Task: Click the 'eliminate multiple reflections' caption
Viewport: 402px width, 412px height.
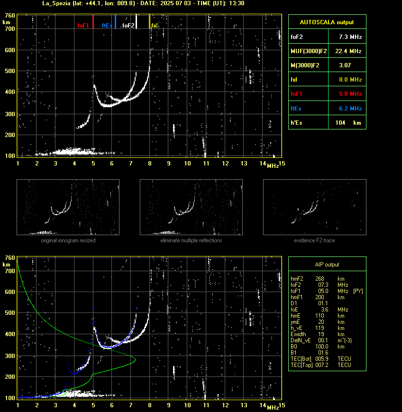Action: [x=191, y=240]
